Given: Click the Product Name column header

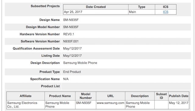Looking at the screenshot, I should pos(60,96).
